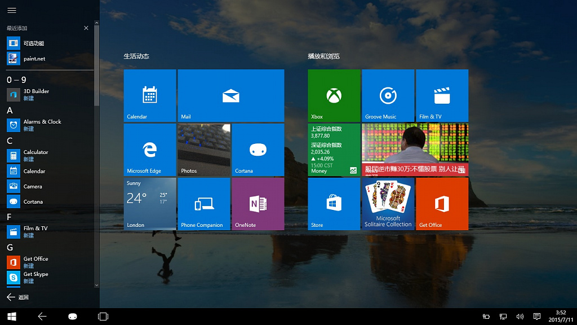The width and height of the screenshot is (577, 325).
Task: Open Task View on the taskbar
Action: pos(103,317)
